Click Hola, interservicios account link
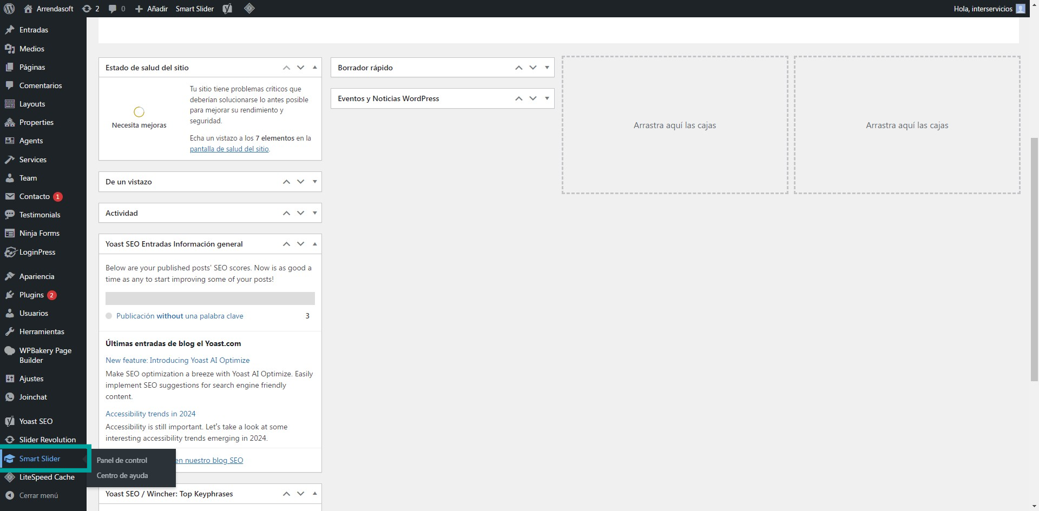Image resolution: width=1039 pixels, height=511 pixels. coord(989,9)
